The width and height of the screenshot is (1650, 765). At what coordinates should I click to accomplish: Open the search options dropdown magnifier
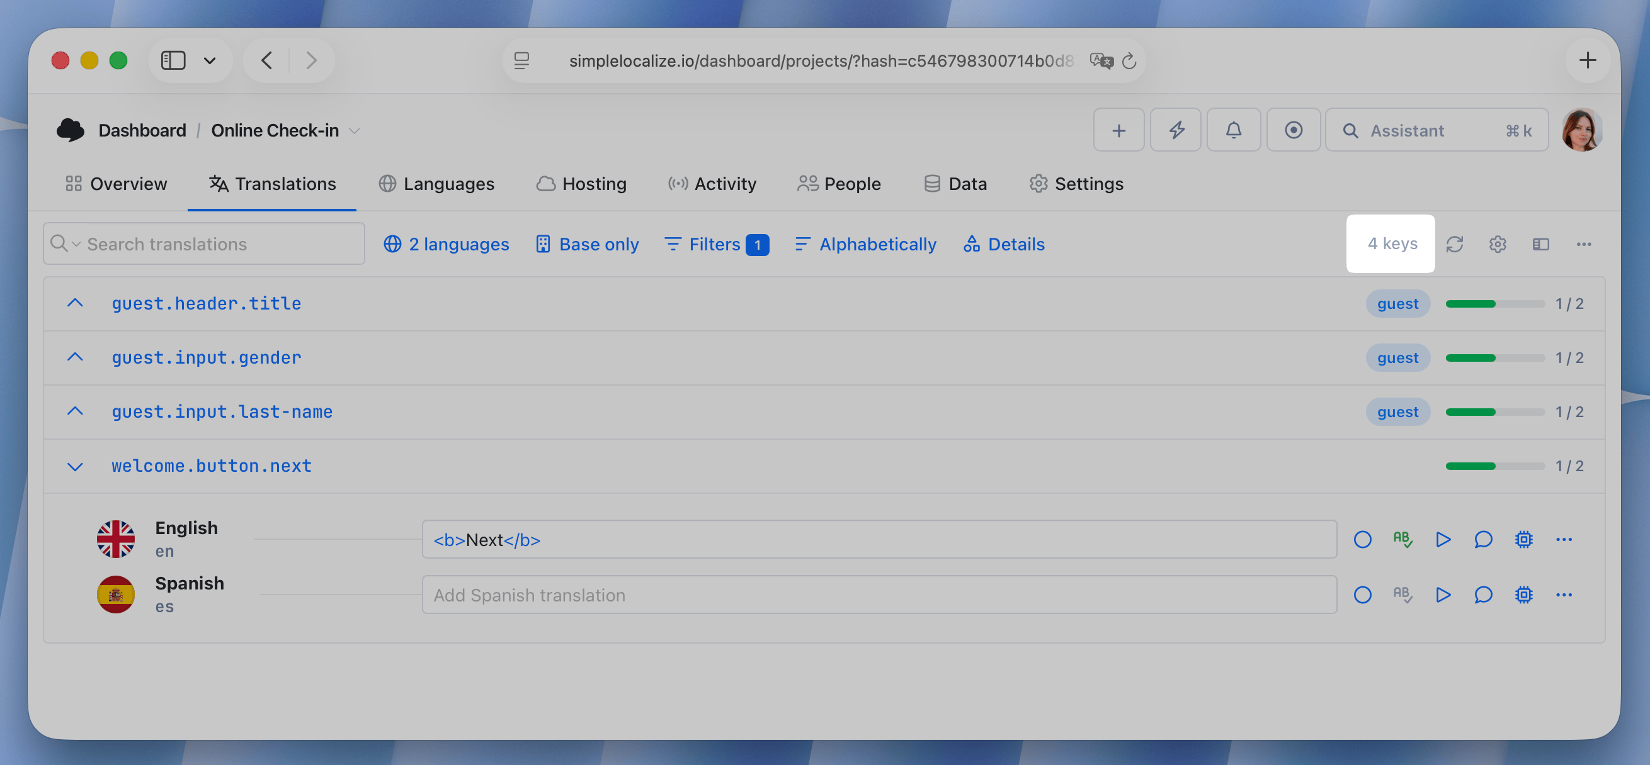(65, 243)
